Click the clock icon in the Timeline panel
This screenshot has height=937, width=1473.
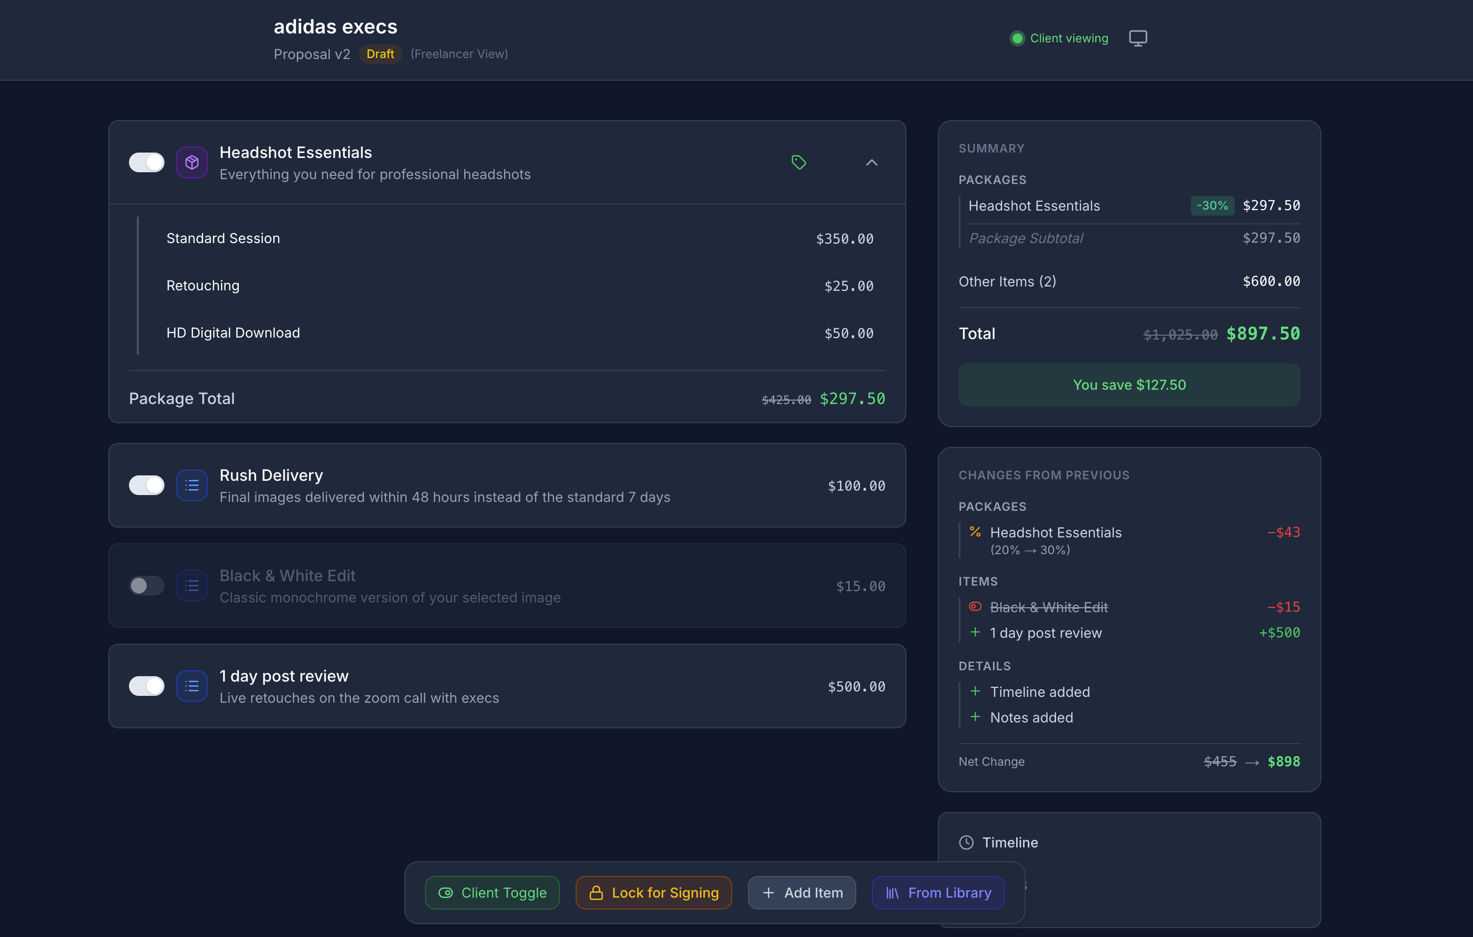(x=966, y=842)
